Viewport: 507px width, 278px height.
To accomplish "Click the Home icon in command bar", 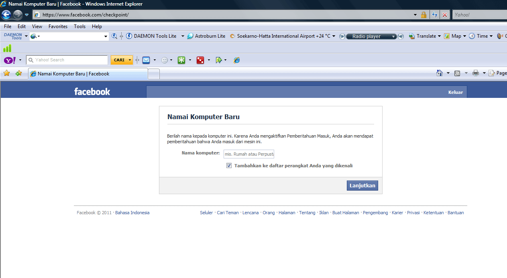I will 440,73.
